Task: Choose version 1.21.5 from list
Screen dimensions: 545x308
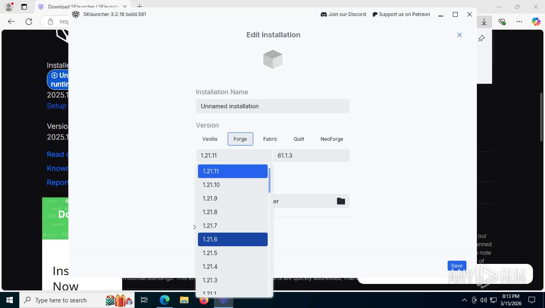Action: 233,253
